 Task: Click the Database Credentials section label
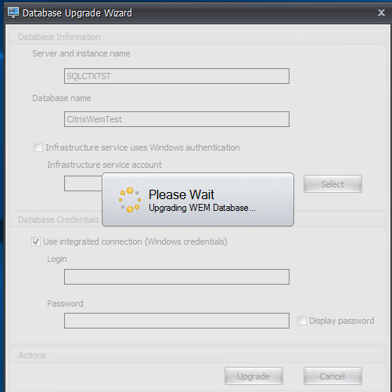click(x=59, y=220)
